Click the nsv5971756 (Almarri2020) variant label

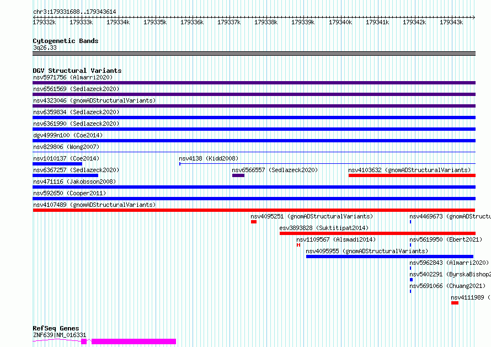tap(73, 77)
